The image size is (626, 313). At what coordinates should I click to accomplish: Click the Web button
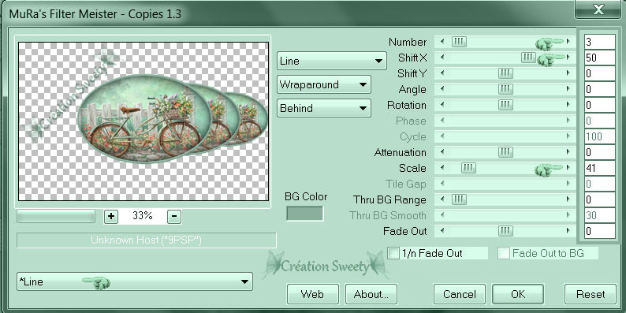312,295
